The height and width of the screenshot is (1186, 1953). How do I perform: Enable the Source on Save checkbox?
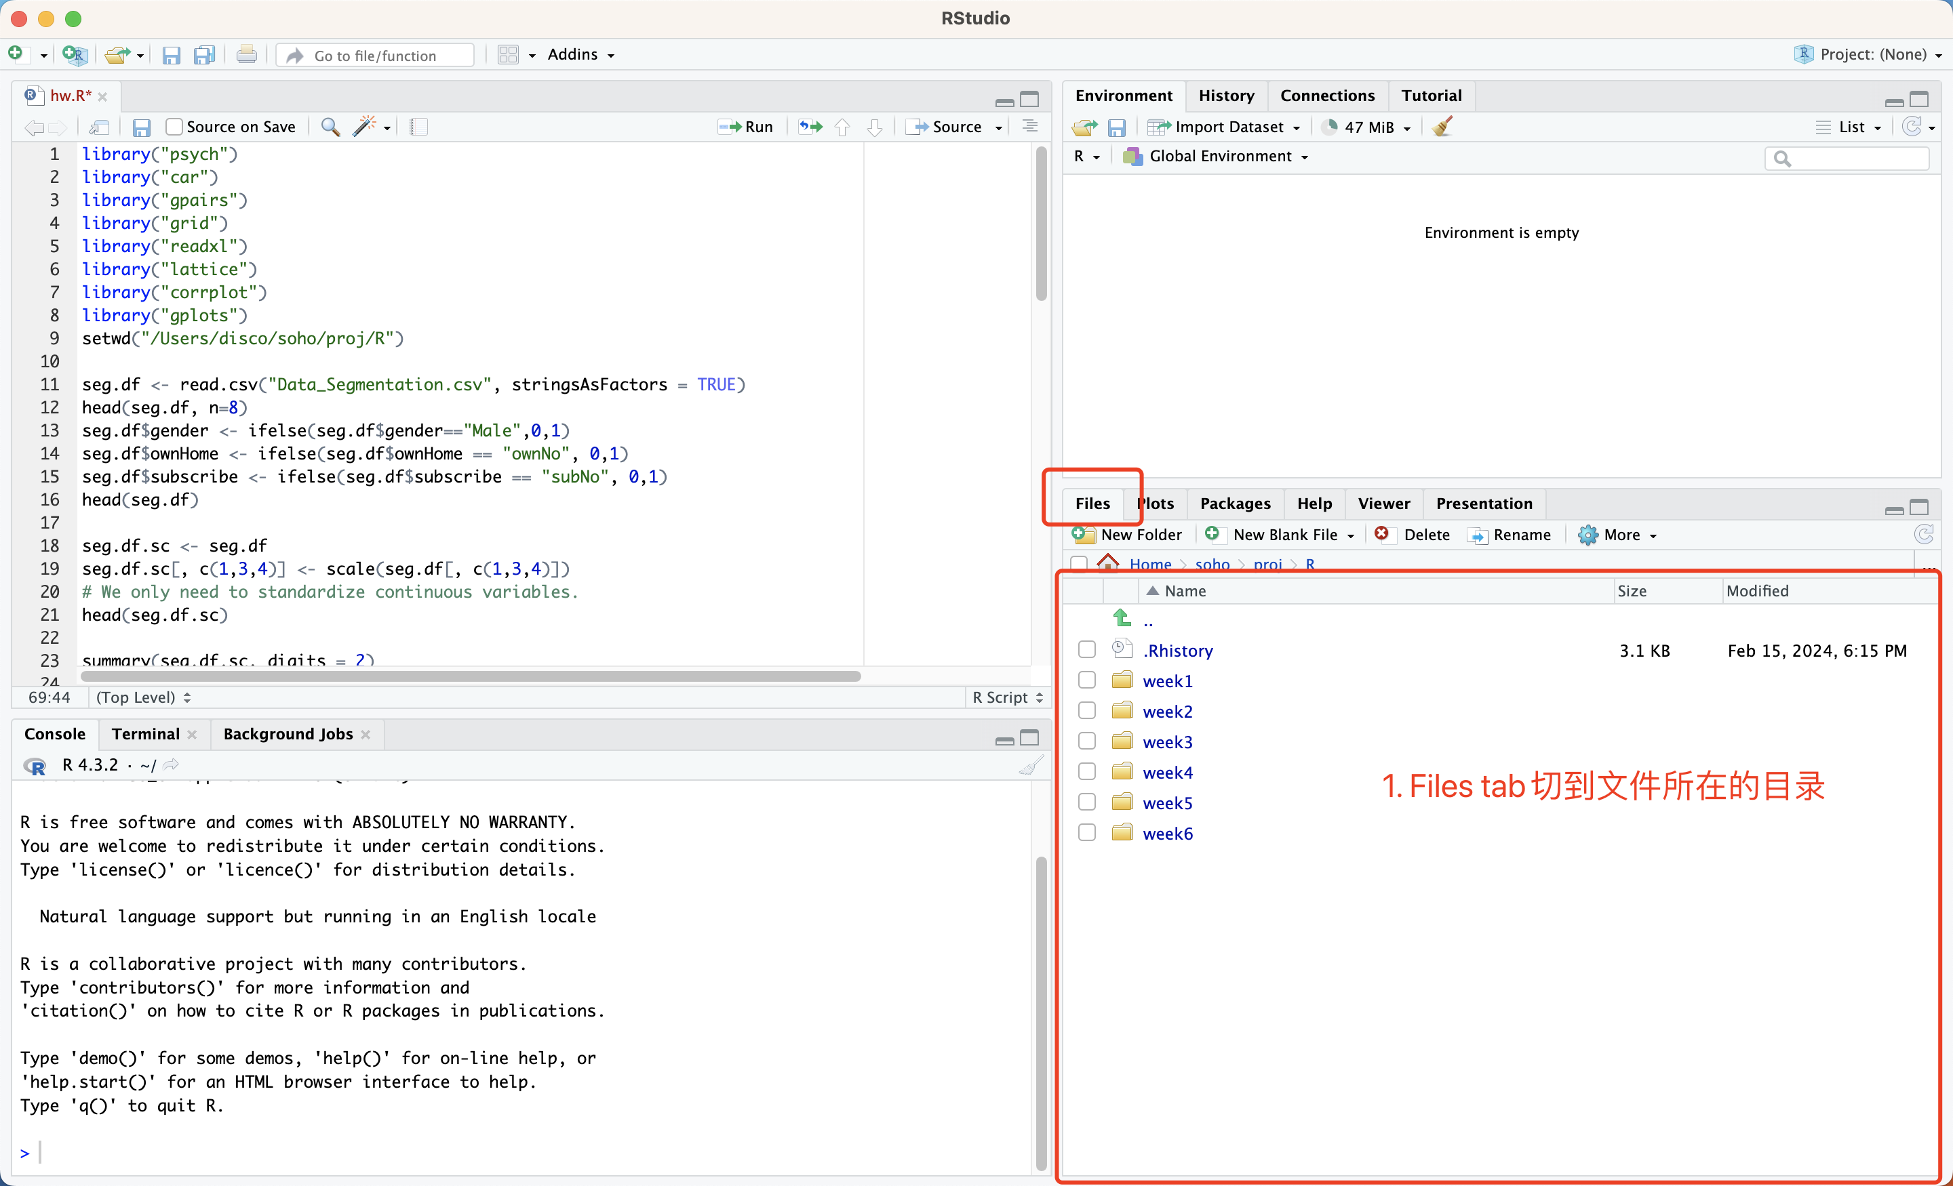click(x=174, y=127)
